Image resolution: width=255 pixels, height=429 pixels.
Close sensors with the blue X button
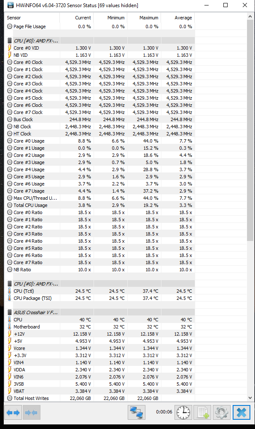(x=241, y=412)
